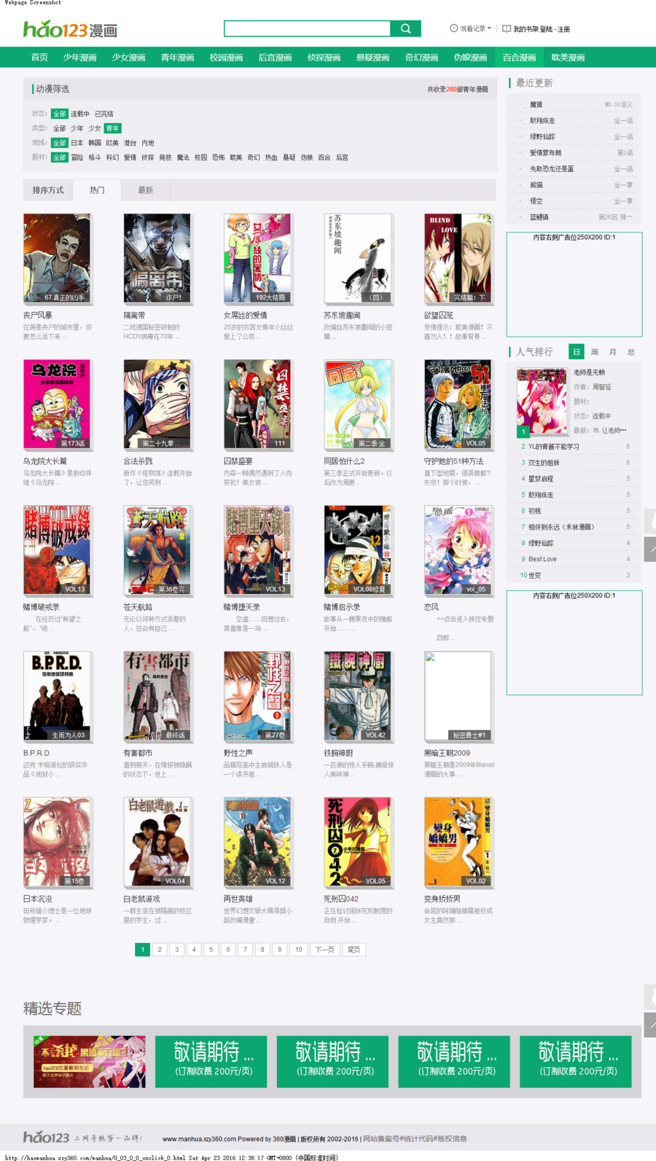Image resolution: width=656 pixels, height=1161 pixels.
Task: Open 百合漫画 navigation item
Action: coord(519,57)
